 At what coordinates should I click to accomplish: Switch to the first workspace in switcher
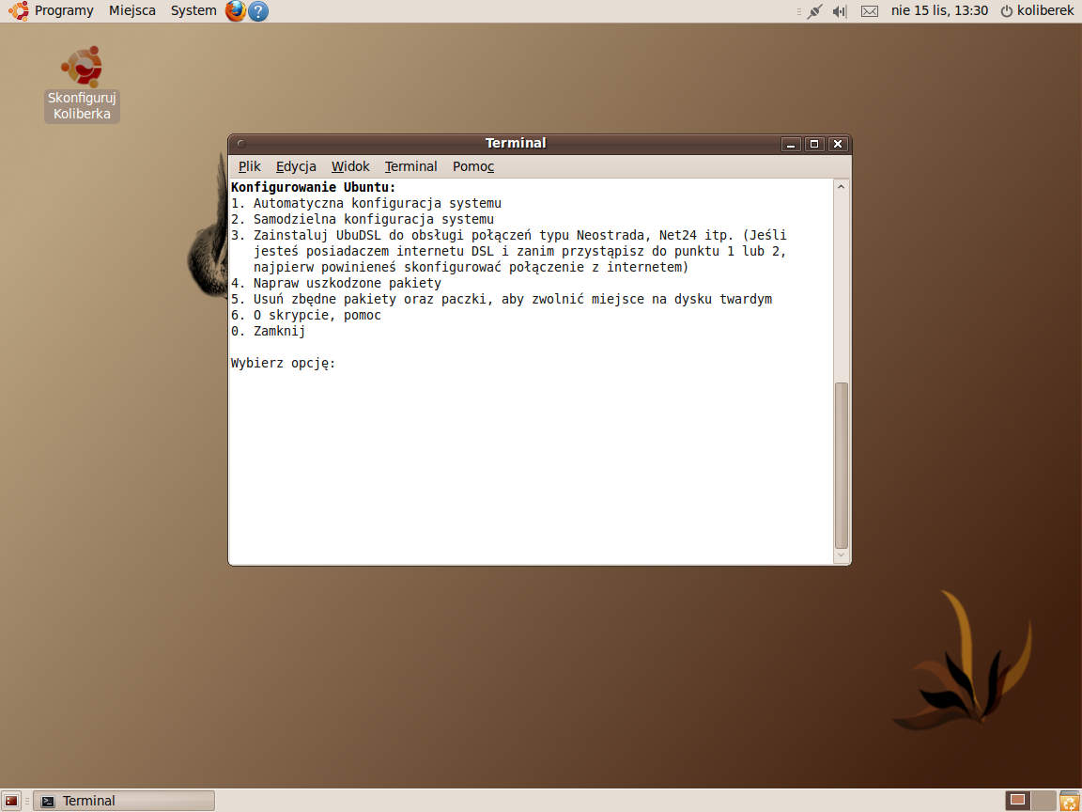coord(1018,801)
